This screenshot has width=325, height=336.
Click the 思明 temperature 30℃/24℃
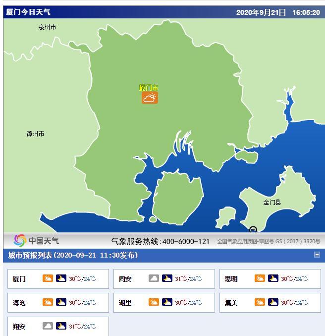[x=294, y=279]
